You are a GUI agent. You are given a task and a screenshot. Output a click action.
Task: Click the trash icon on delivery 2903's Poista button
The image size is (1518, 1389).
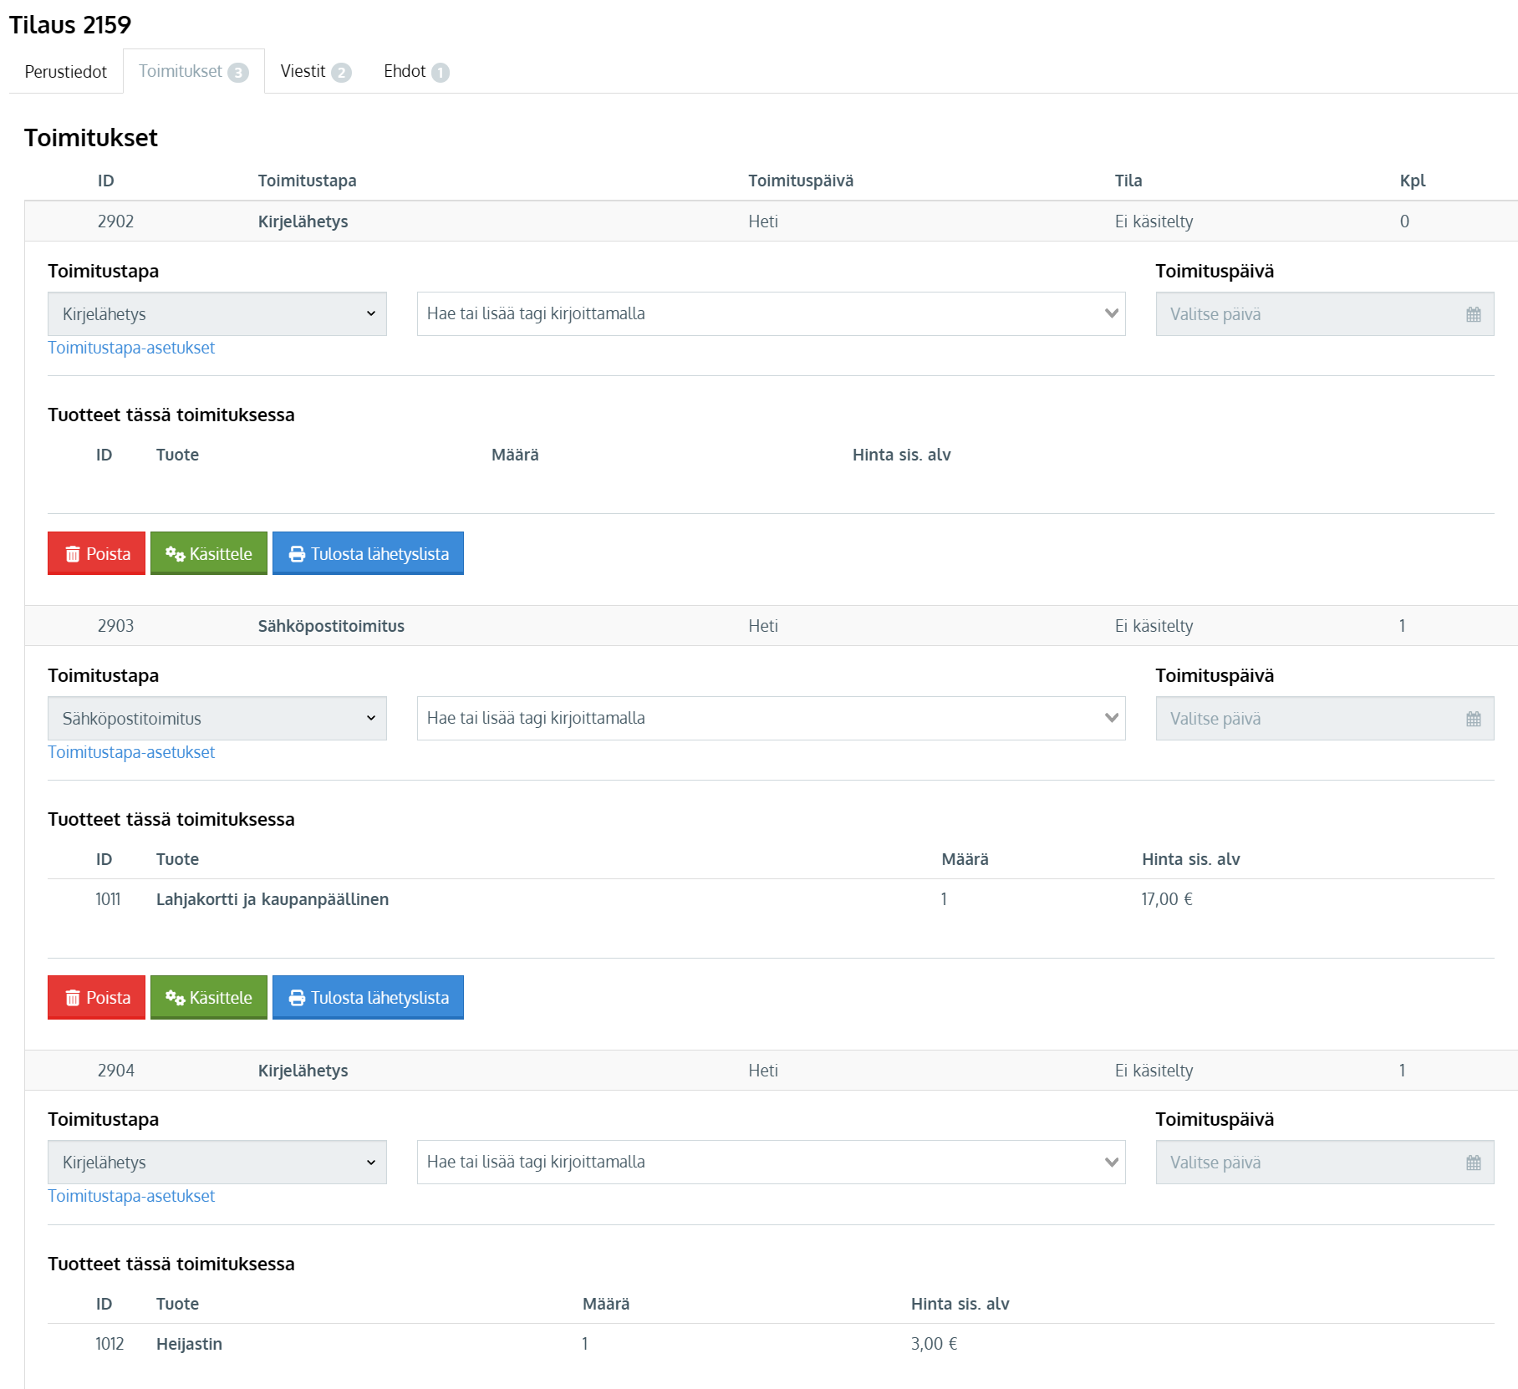73,998
